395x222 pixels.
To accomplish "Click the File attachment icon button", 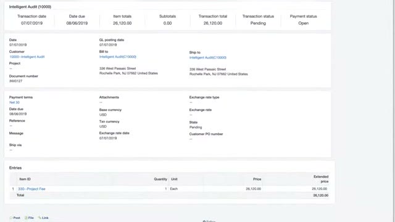I will click(x=29, y=218).
